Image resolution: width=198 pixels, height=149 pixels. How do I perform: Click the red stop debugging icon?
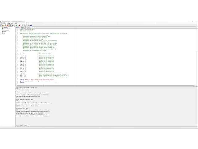tap(19, 25)
